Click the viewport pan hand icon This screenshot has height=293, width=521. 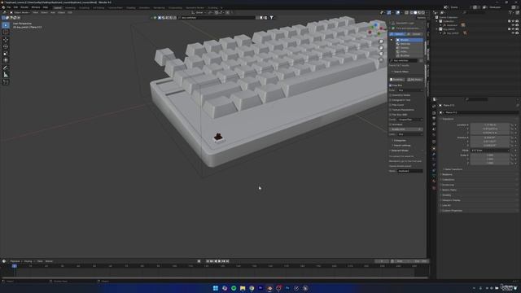point(381,47)
